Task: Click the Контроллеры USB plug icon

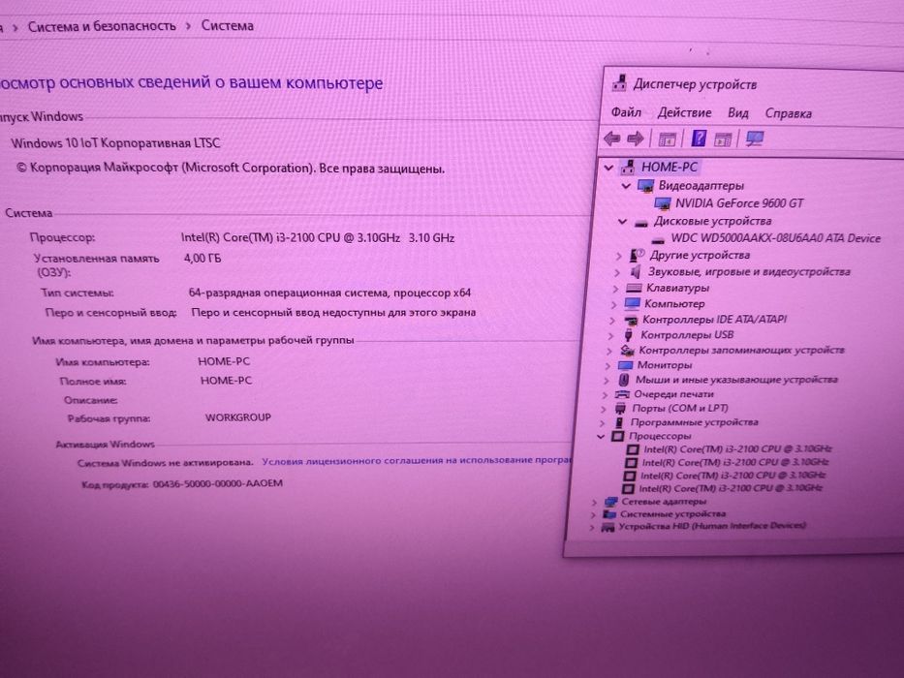Action: click(629, 334)
